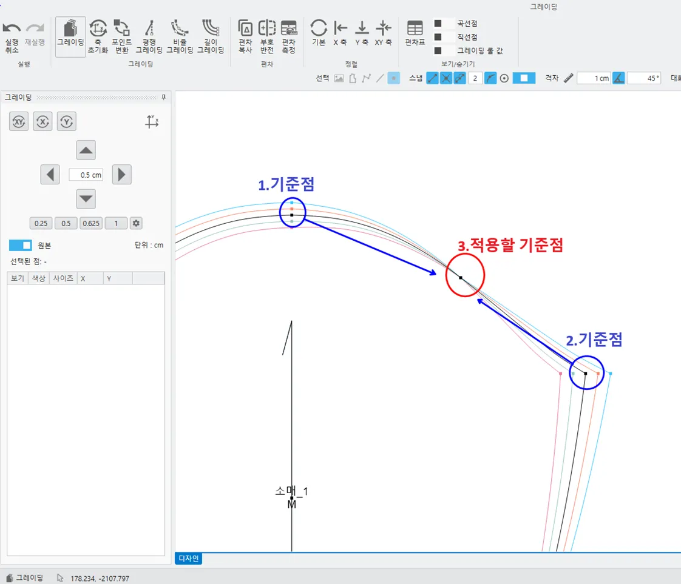This screenshot has width=681, height=584.
Task: Click the 길이 그레이딩 length grading icon
Action: (211, 36)
